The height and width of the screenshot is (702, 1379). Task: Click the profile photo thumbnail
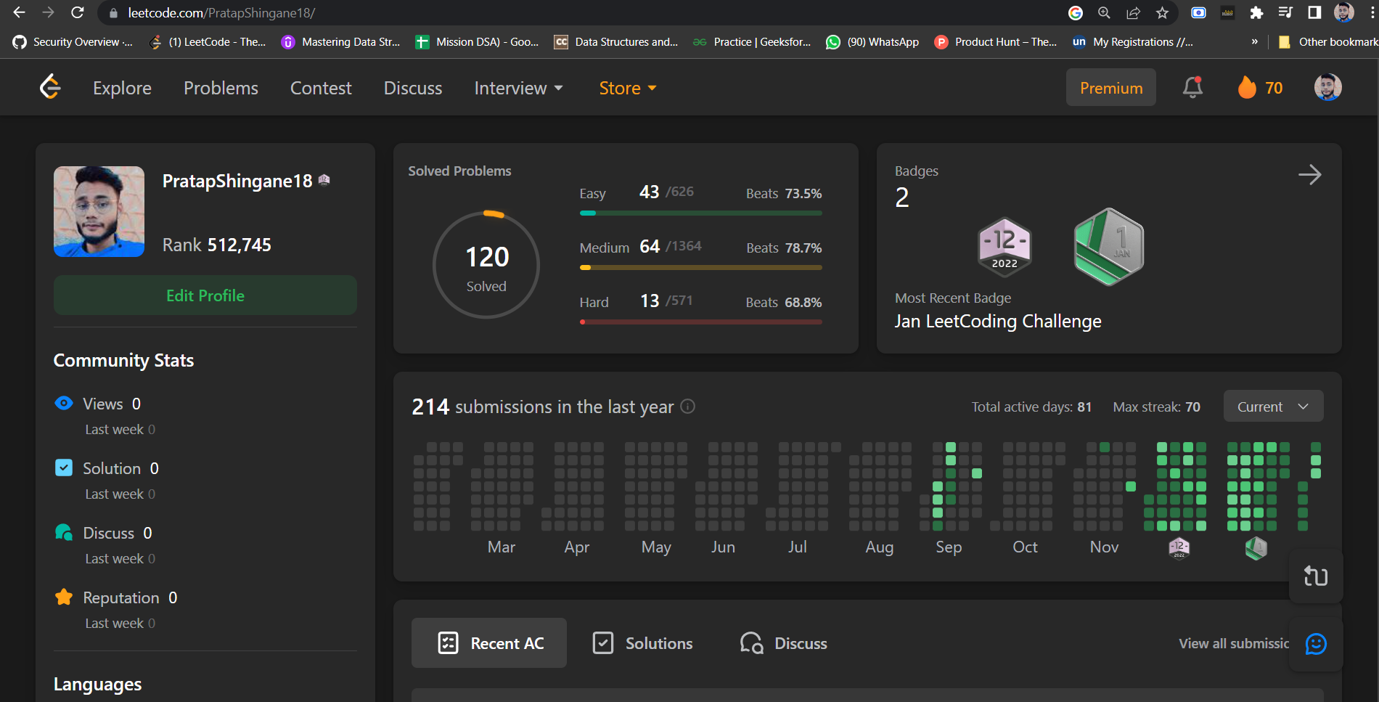click(99, 211)
